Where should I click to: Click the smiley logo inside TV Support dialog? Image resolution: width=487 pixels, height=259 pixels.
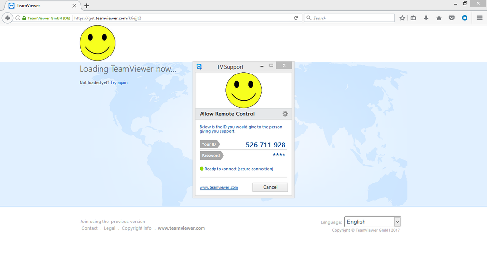(x=243, y=90)
